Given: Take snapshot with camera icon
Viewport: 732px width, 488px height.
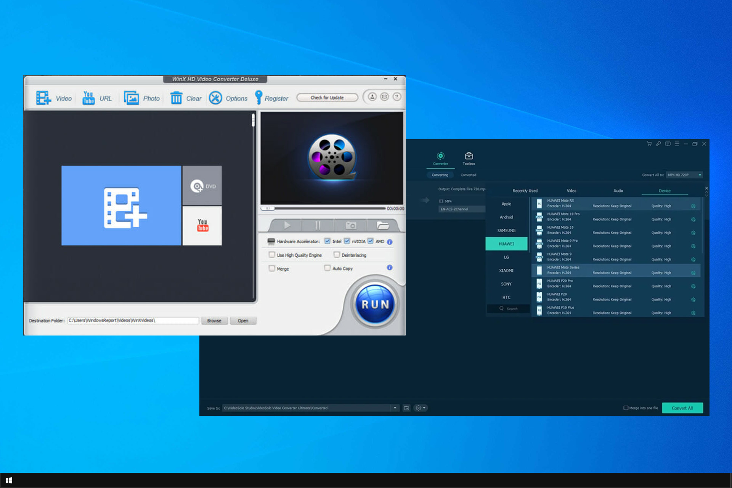Looking at the screenshot, I should [x=350, y=225].
